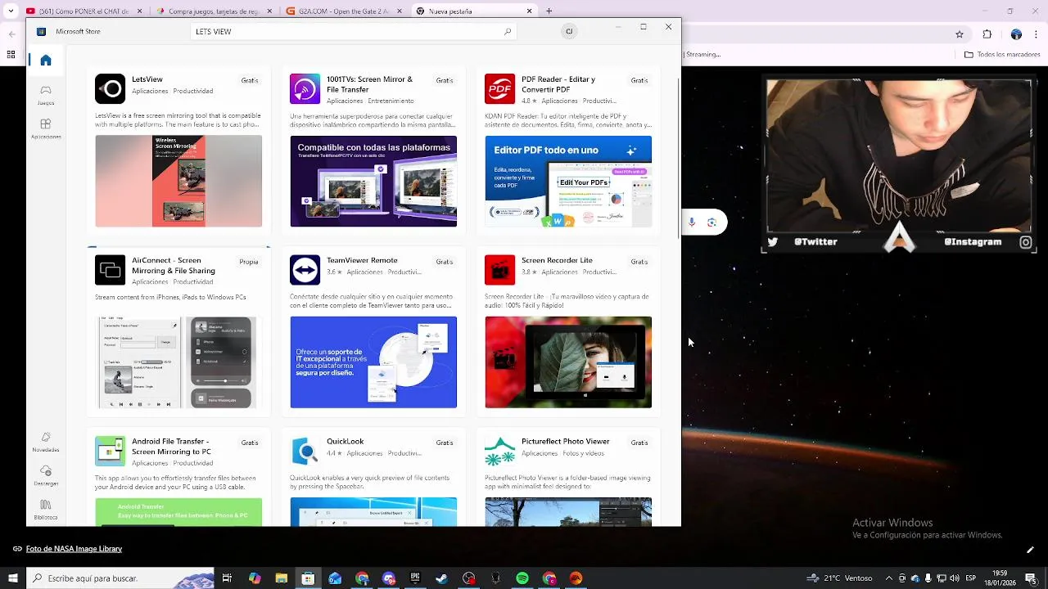Click Gratis button on Android File Transfer card
Screen dimensions: 1048x589
click(x=250, y=443)
